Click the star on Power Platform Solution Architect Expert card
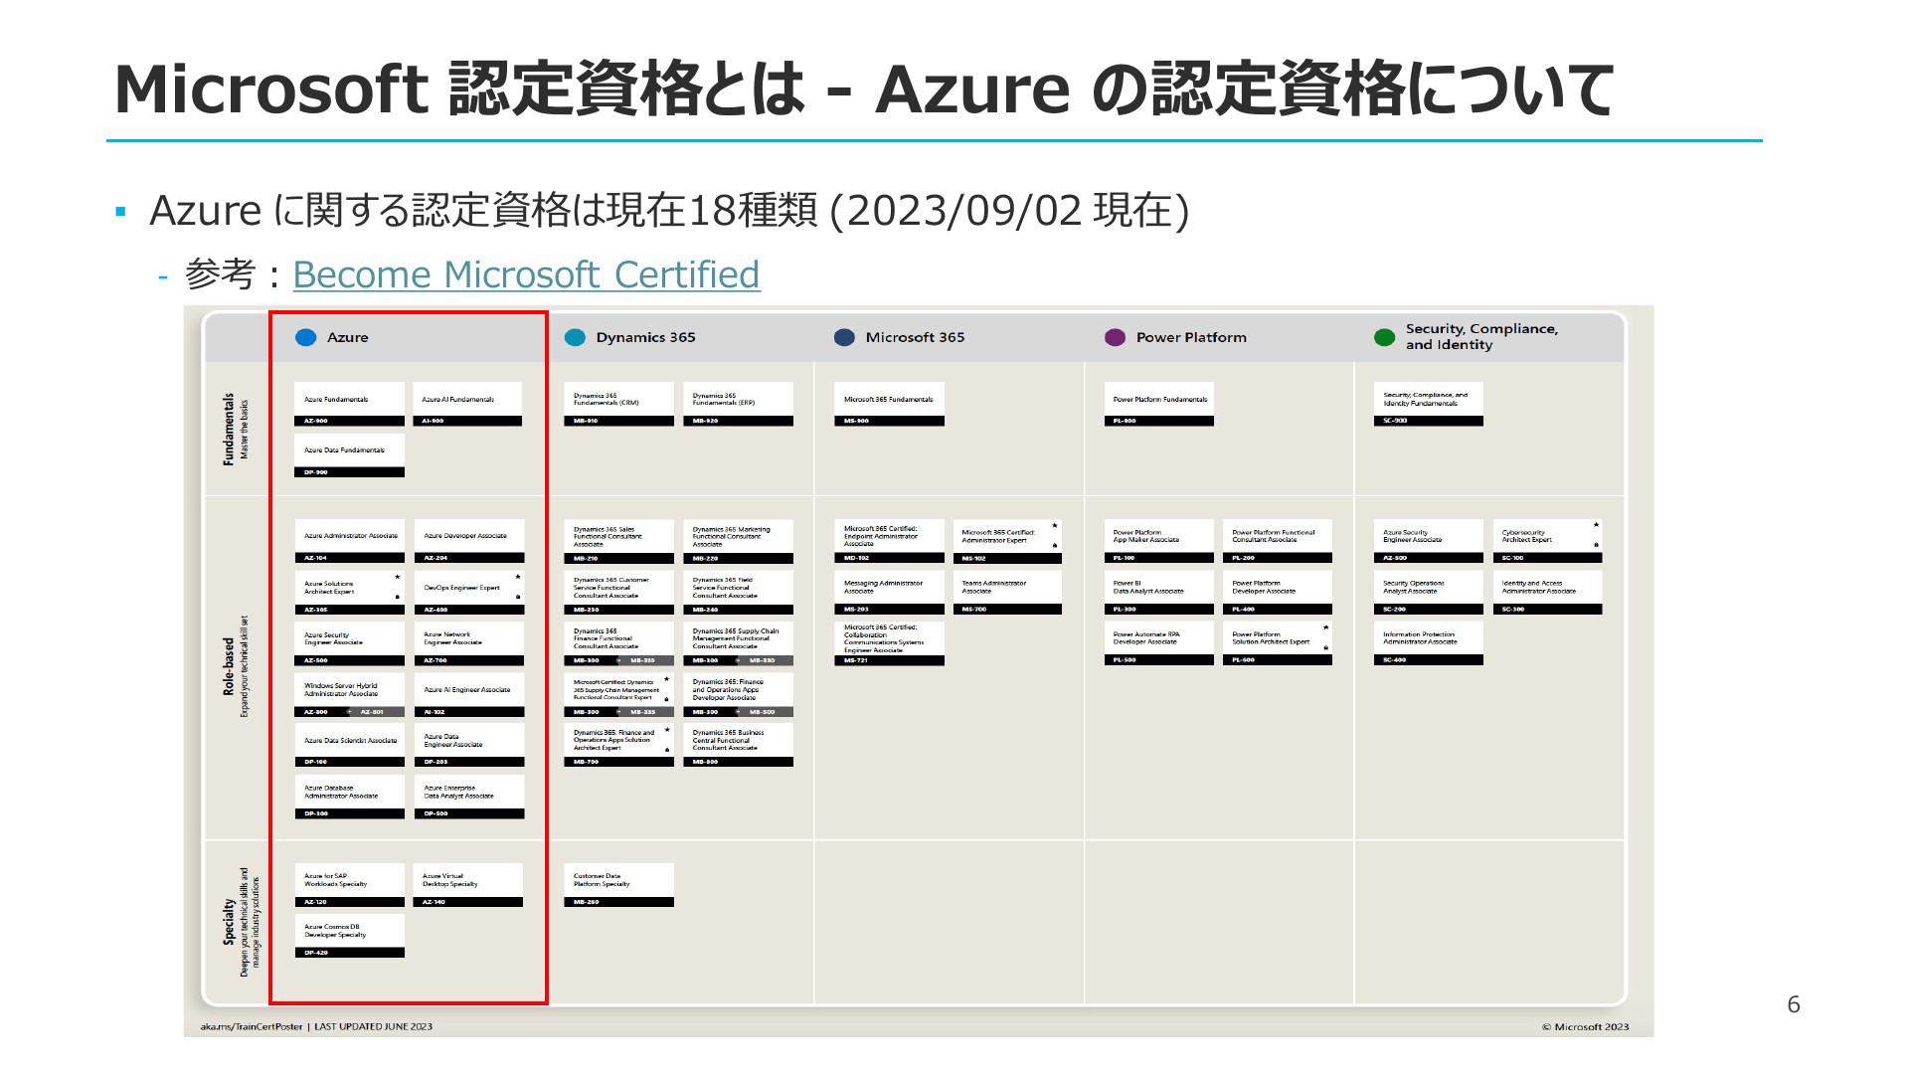The image size is (1909, 1074). point(1325,627)
